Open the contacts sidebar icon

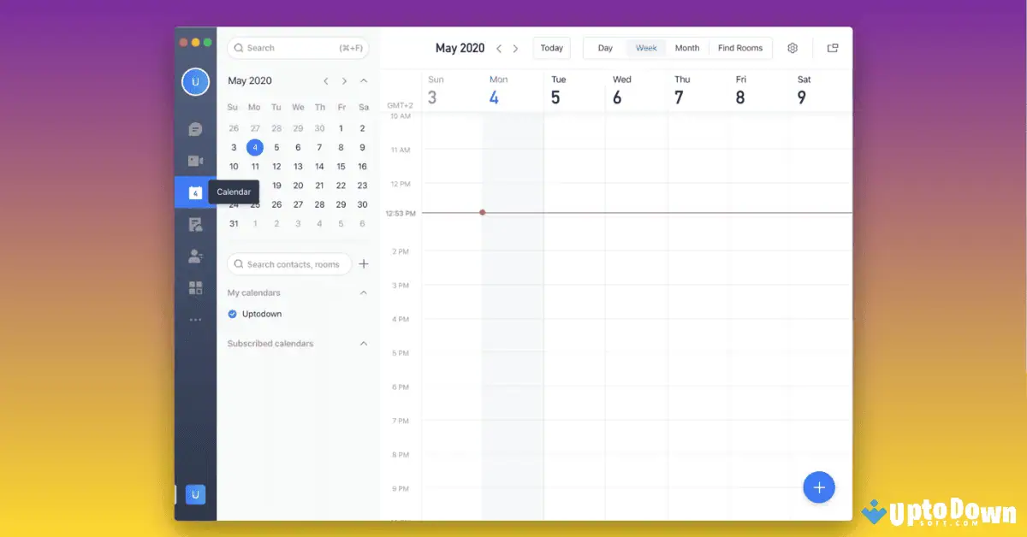point(195,256)
